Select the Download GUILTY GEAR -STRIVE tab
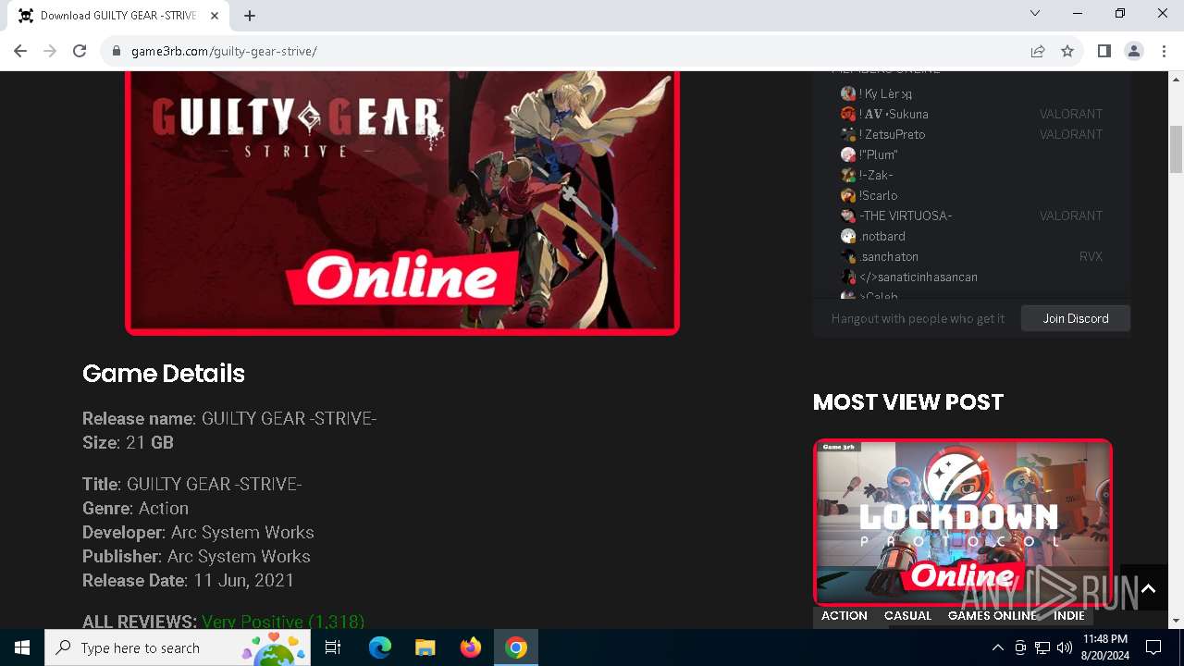1184x666 pixels. click(x=118, y=16)
